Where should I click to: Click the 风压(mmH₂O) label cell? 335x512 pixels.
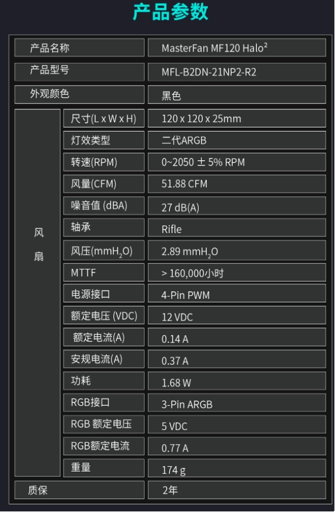(104, 251)
